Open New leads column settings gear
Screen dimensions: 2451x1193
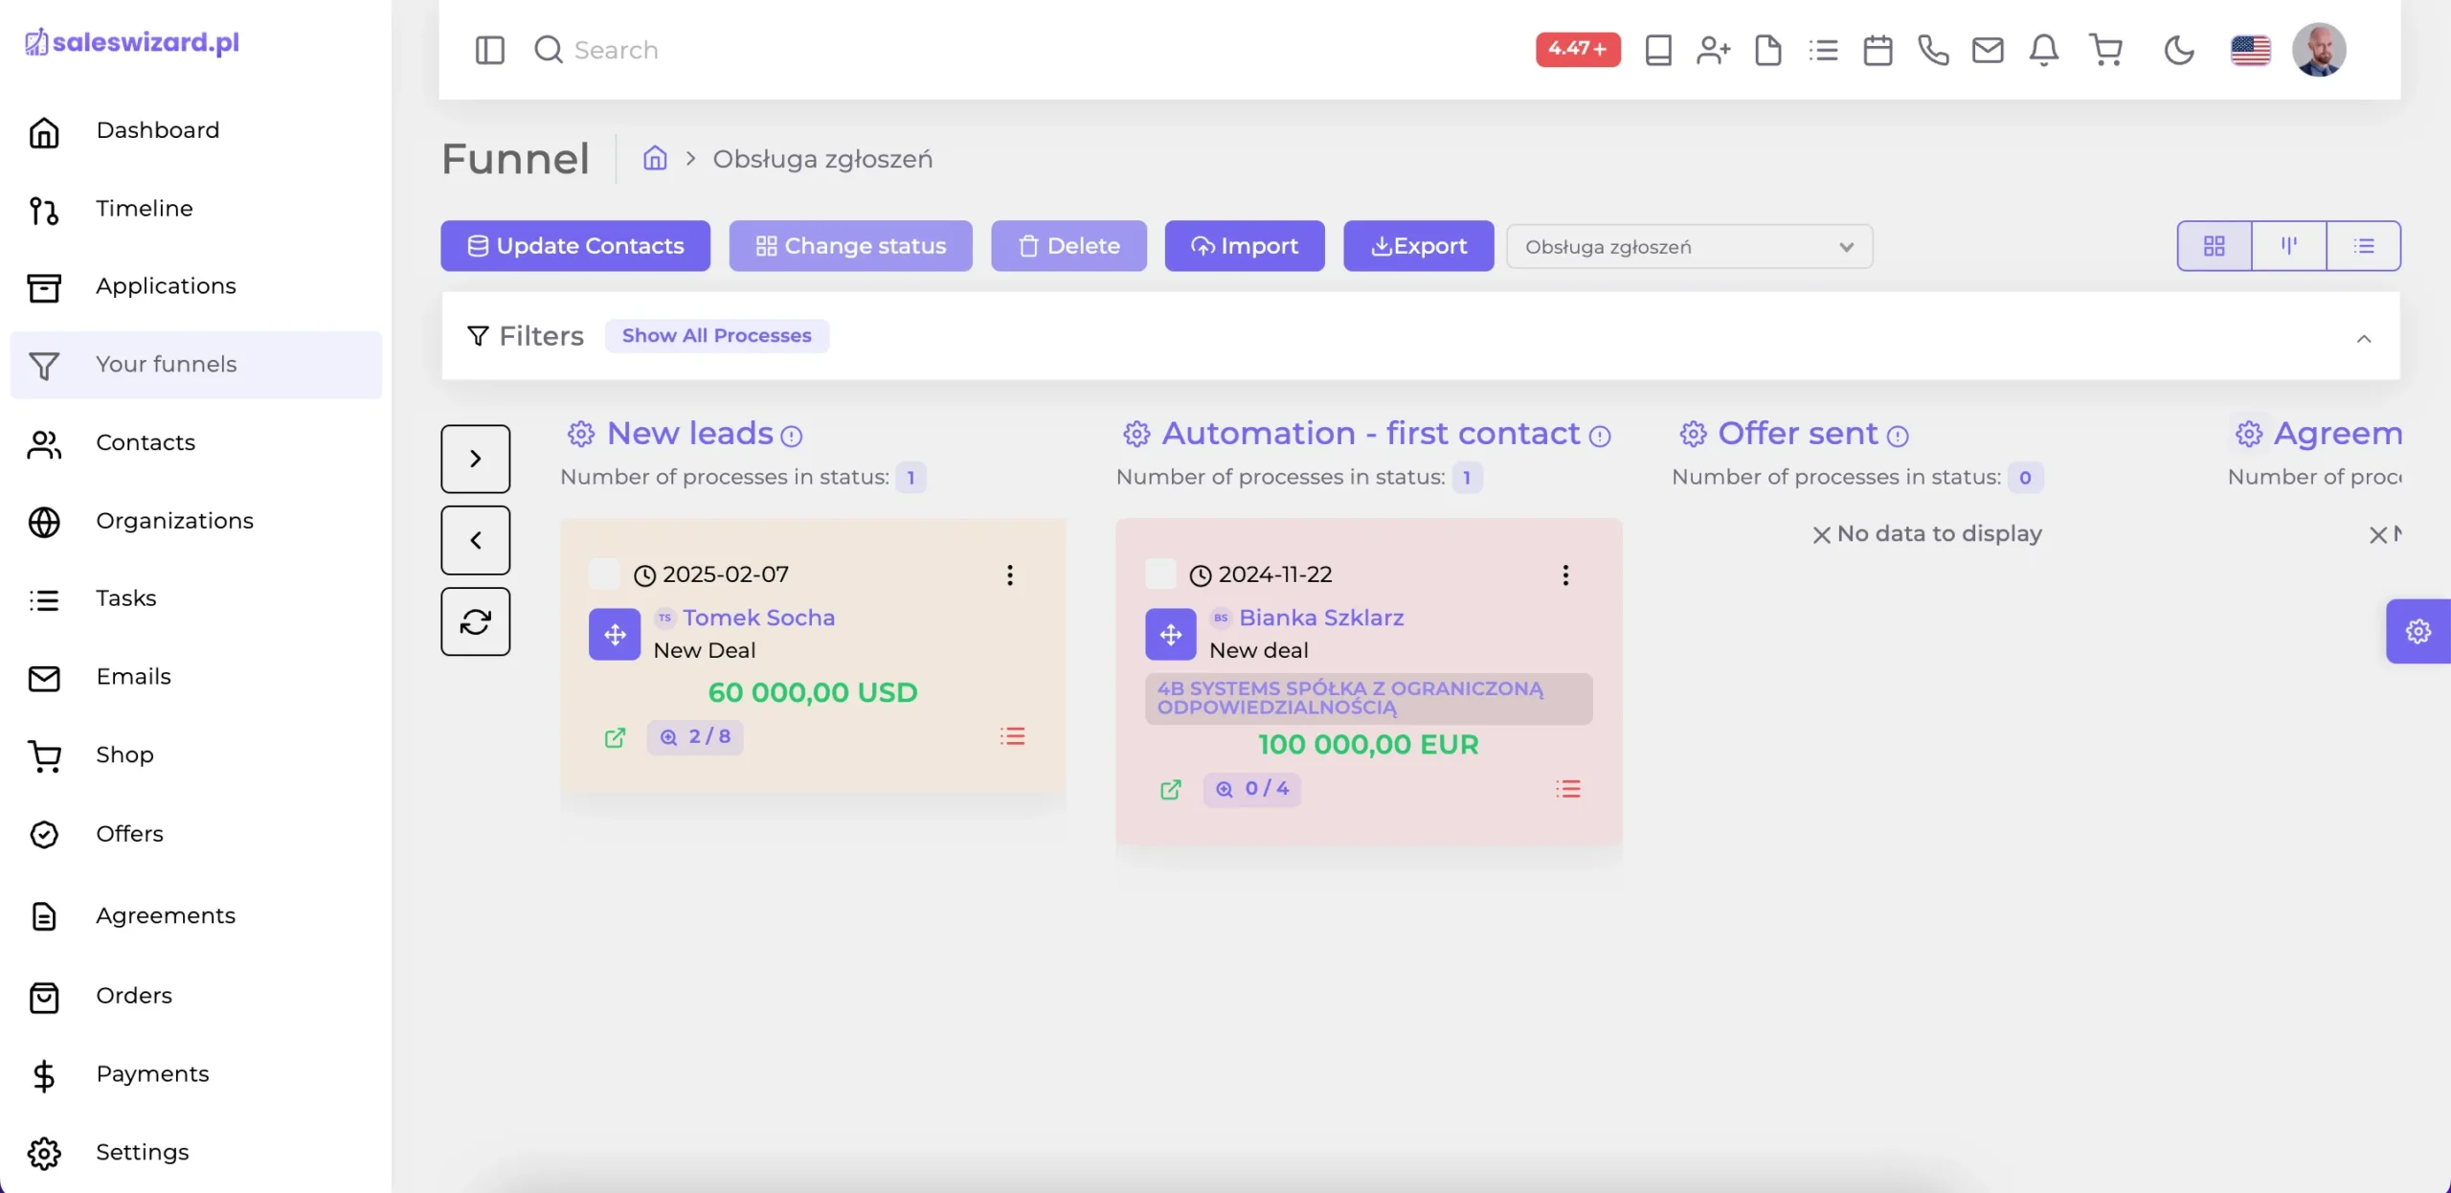pos(580,434)
